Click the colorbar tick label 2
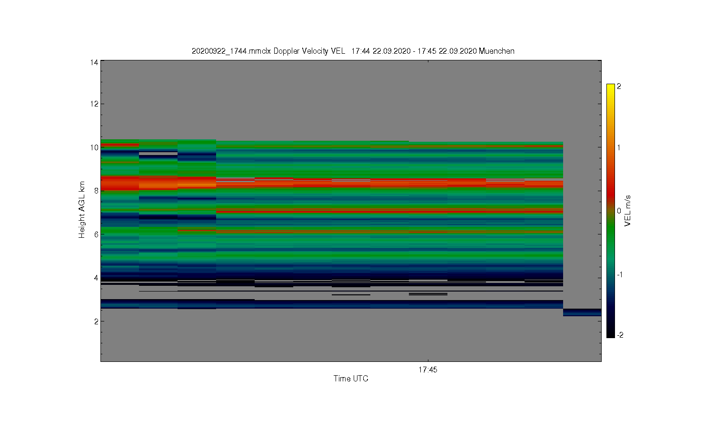This screenshot has width=714, height=428. 619,86
